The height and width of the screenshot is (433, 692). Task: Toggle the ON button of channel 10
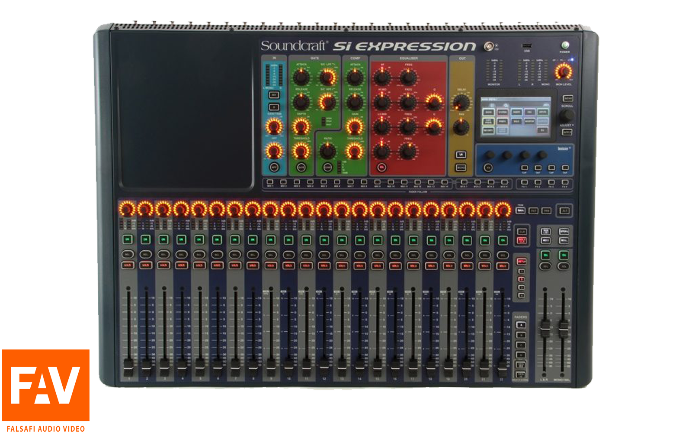coord(288,239)
